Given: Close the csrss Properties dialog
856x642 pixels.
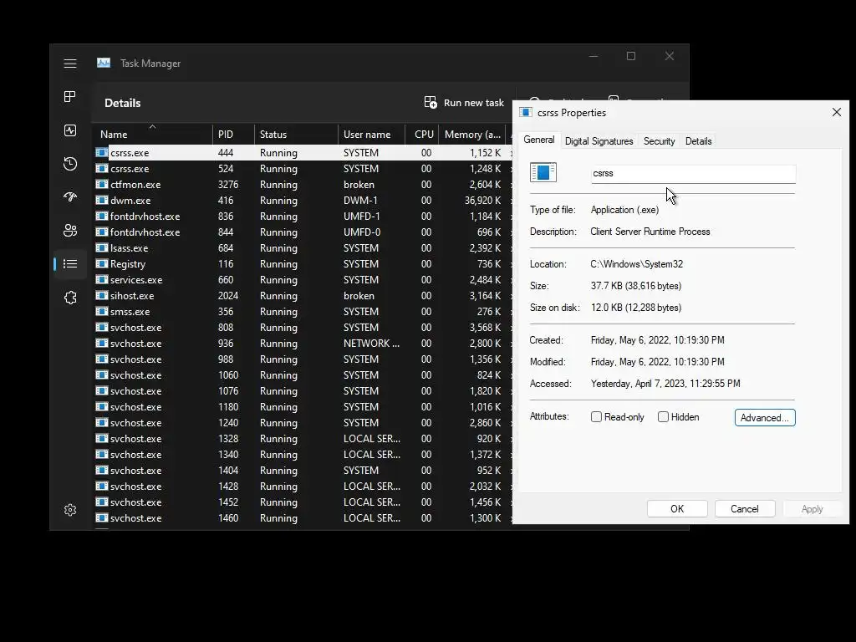Looking at the screenshot, I should coord(836,112).
